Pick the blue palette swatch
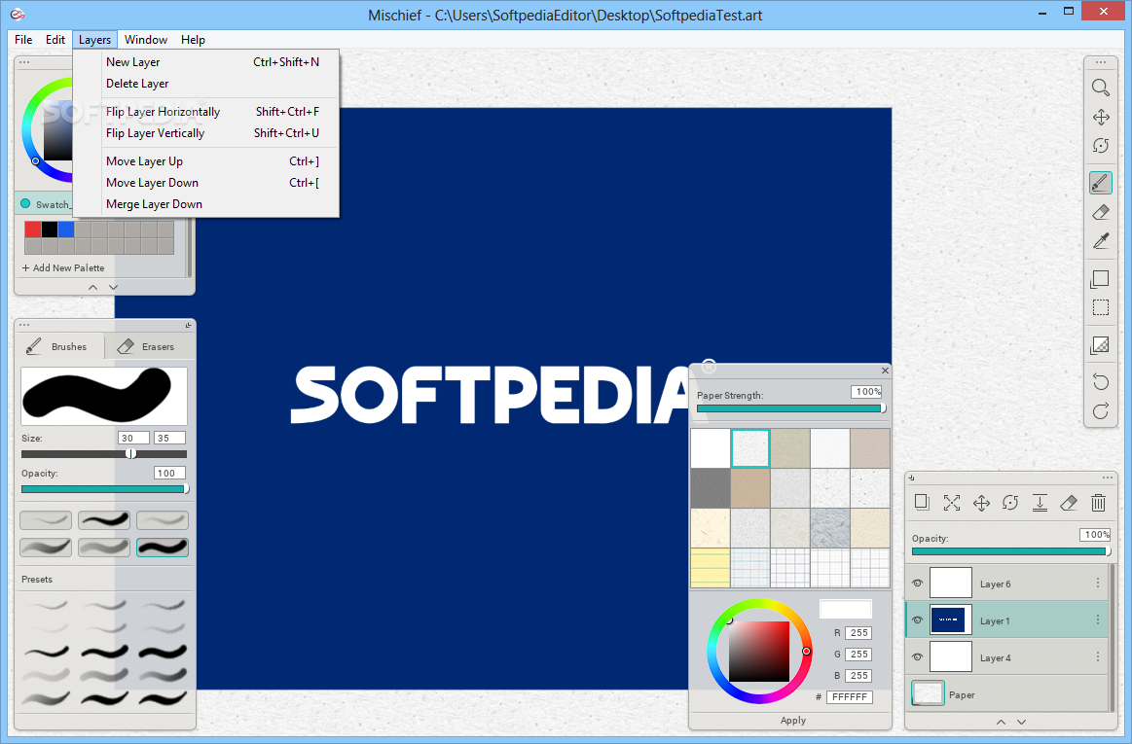The height and width of the screenshot is (744, 1132). (66, 230)
